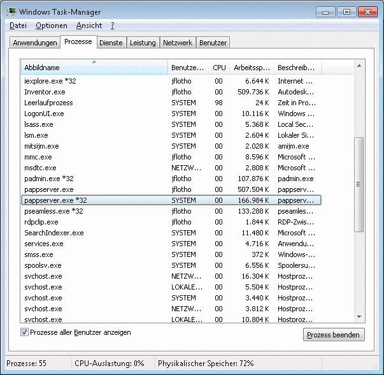Select the LogonUI.exe process
This screenshot has height=375, width=384.
click(x=171, y=114)
